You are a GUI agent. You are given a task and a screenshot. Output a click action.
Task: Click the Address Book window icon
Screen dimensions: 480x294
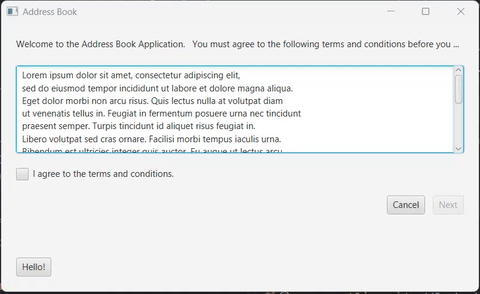tap(13, 11)
